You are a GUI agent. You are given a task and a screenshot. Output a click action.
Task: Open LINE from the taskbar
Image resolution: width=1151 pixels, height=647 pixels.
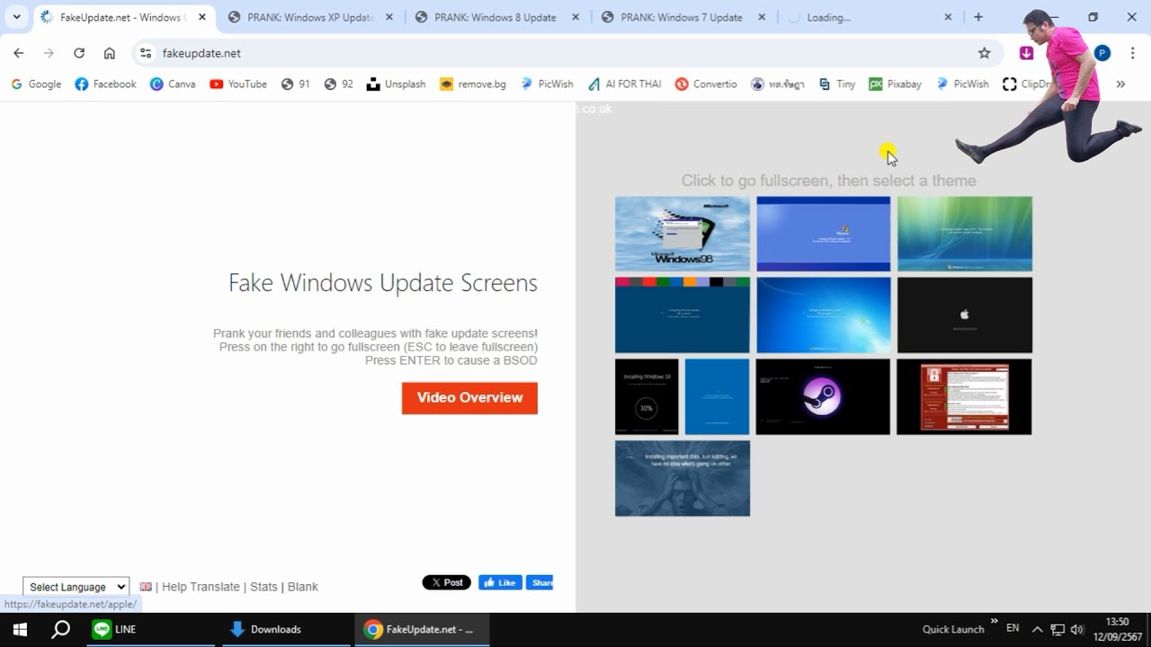[x=148, y=629]
